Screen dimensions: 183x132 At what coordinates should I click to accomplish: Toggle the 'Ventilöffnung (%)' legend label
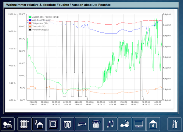(x=40, y=30)
